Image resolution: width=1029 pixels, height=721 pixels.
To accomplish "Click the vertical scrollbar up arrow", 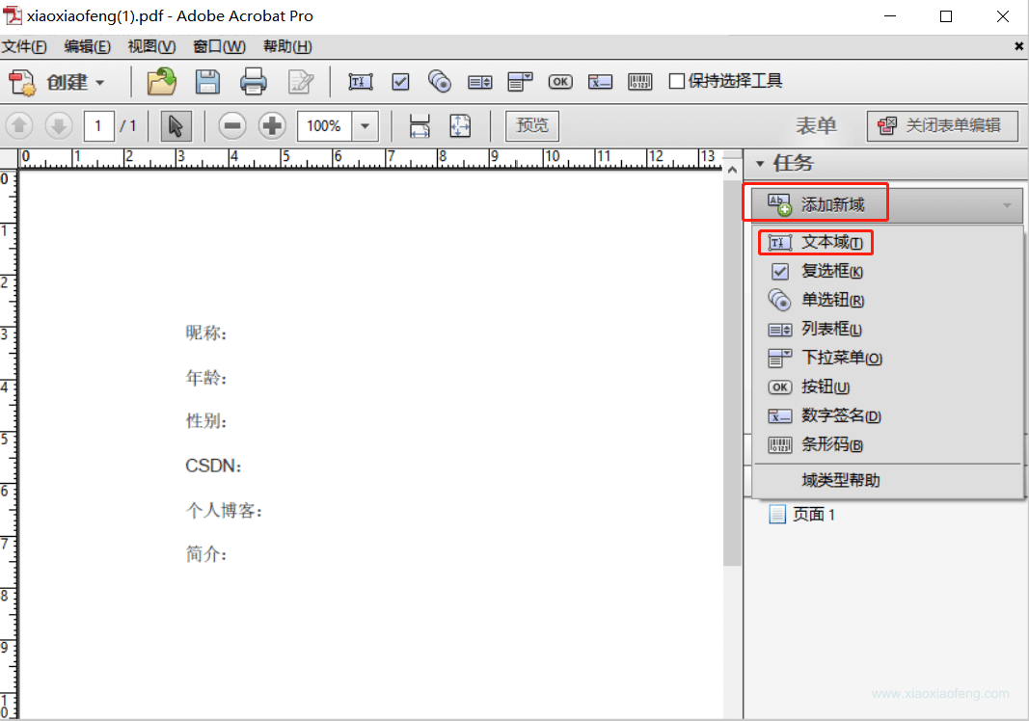I will pyautogui.click(x=732, y=170).
